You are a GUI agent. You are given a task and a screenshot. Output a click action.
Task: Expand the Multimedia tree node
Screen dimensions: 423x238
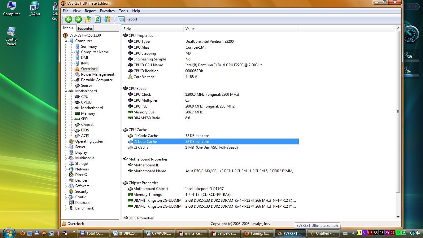pyautogui.click(x=66, y=158)
